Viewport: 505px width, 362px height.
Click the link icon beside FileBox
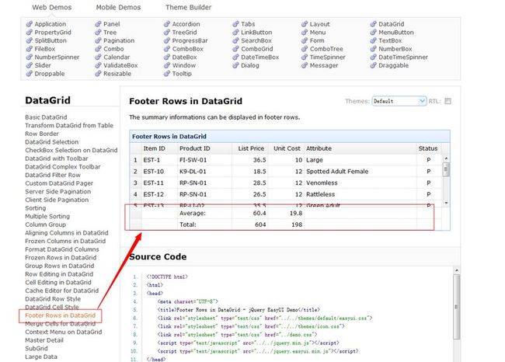[x=30, y=49]
